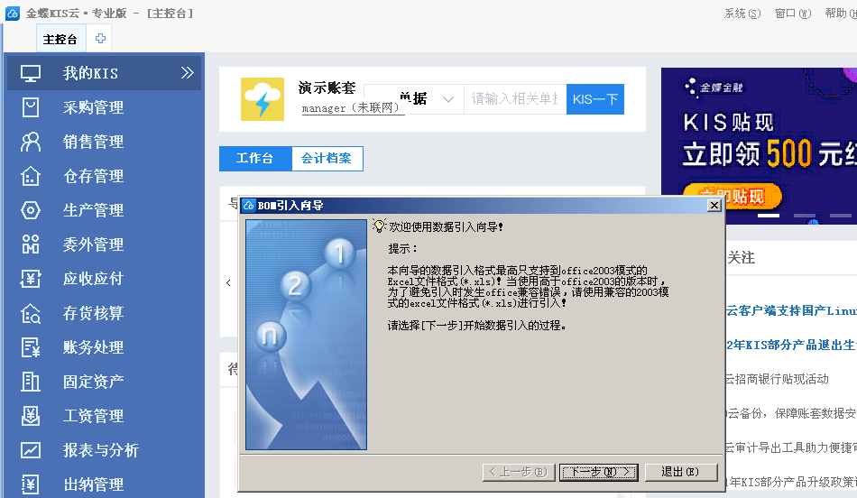Close the BOM引入向导 dialog

point(714,206)
